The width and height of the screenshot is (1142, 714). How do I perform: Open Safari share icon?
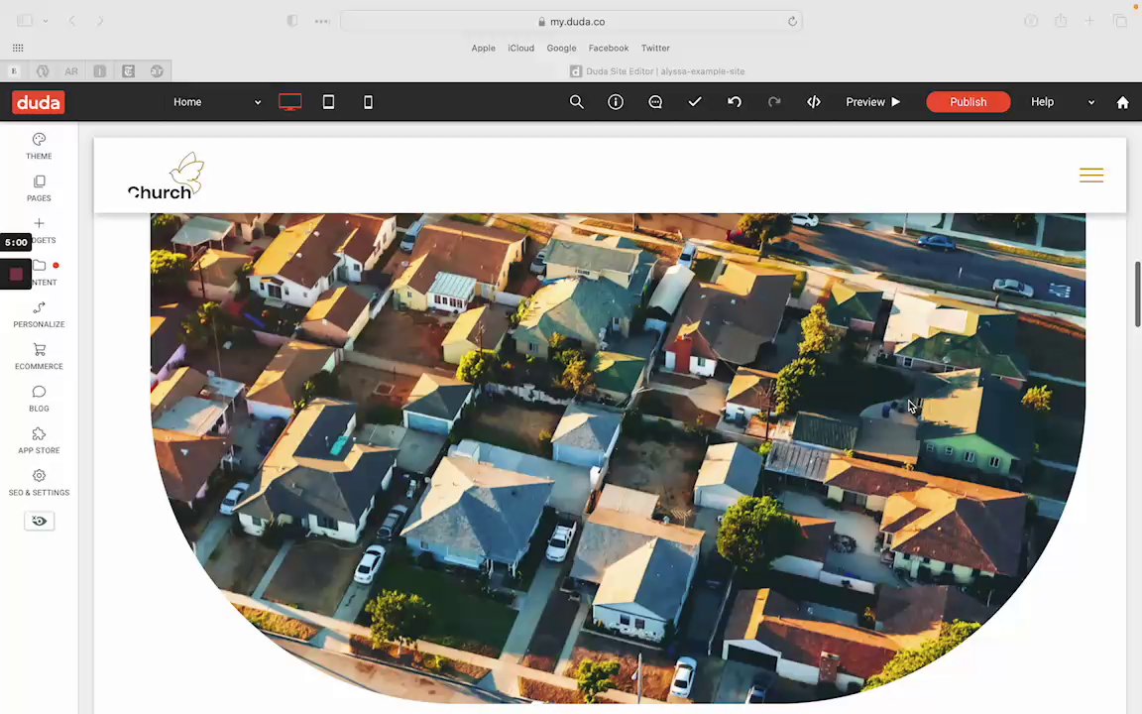point(1061,21)
